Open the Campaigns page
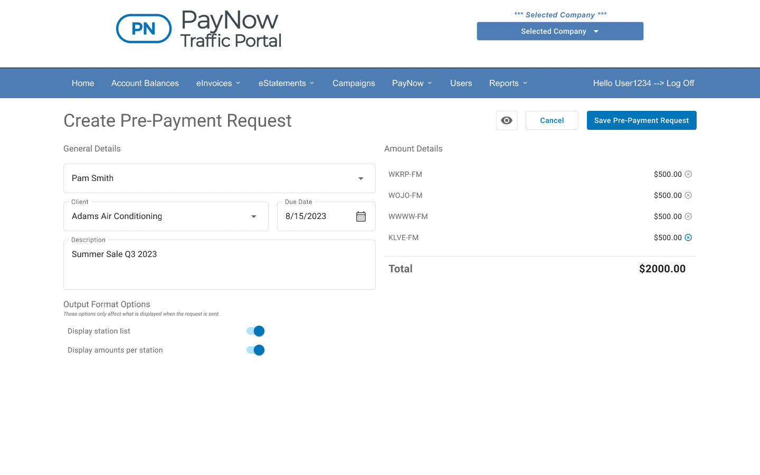The image size is (760, 475). pyautogui.click(x=354, y=83)
